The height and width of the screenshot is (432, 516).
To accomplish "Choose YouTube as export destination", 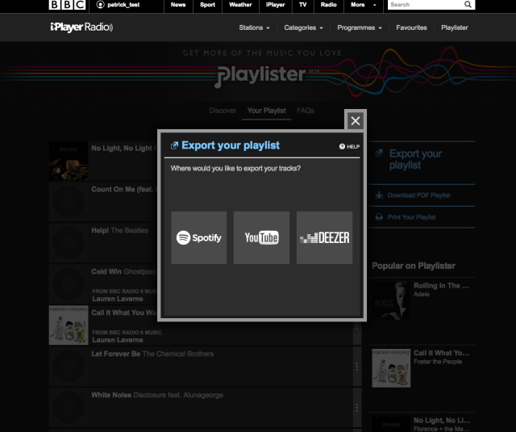I will pyautogui.click(x=261, y=237).
